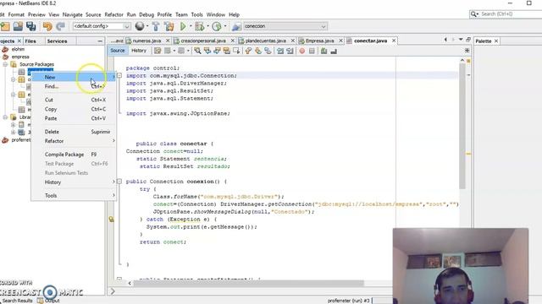Collapse the Libraries tree node
This screenshot has height=304, width=542.
point(5,117)
